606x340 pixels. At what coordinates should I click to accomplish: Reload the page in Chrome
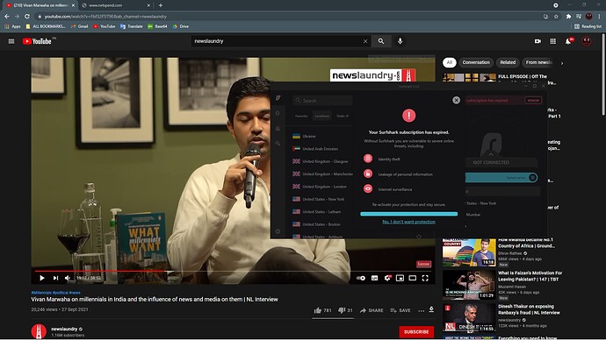[x=27, y=16]
